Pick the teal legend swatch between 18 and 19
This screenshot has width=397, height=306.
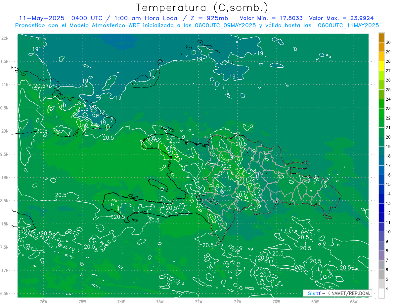point(381,152)
